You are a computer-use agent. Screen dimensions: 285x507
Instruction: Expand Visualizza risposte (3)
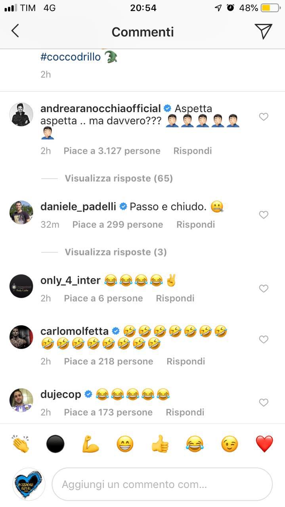tap(116, 252)
